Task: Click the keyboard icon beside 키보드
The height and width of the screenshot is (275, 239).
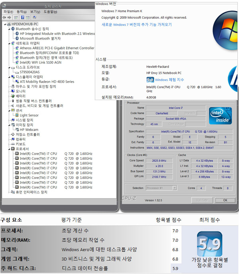Action: tap(13, 144)
